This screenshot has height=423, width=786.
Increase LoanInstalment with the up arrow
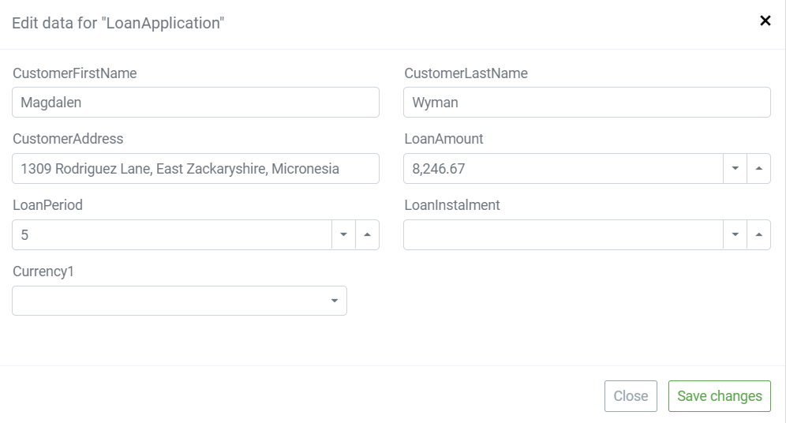pos(759,234)
